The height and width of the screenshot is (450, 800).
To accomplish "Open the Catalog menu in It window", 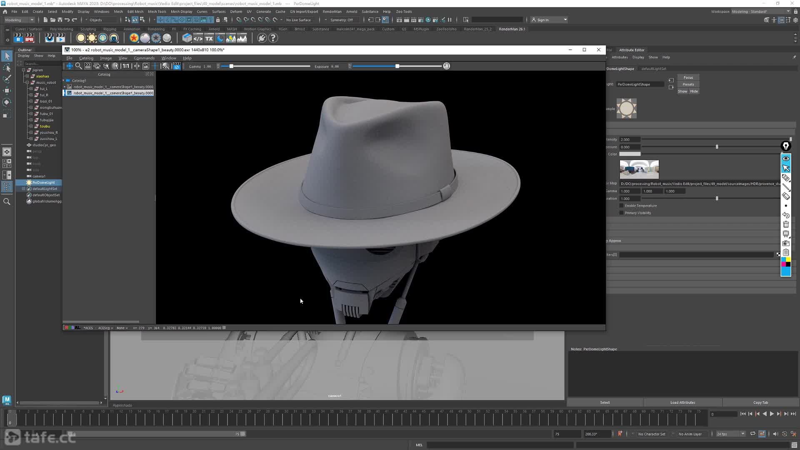I will point(86,58).
